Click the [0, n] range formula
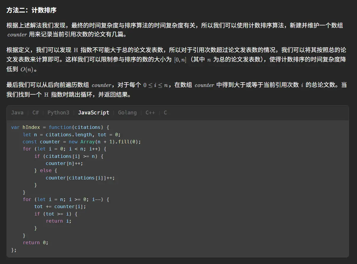The width and height of the screenshot is (357, 264). (x=180, y=60)
